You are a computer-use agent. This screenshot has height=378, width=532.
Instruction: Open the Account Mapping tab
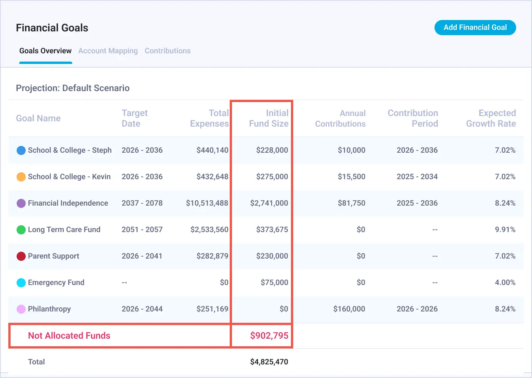pos(108,51)
